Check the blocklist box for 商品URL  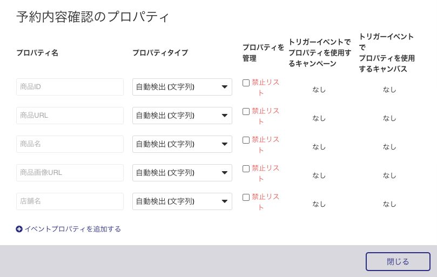(x=246, y=111)
